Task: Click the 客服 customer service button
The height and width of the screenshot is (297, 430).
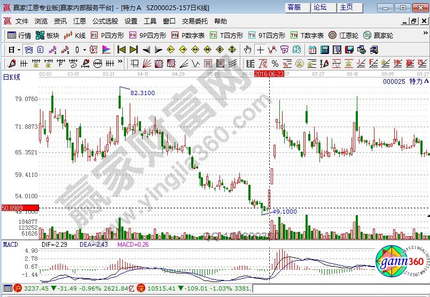Action: click(x=294, y=7)
